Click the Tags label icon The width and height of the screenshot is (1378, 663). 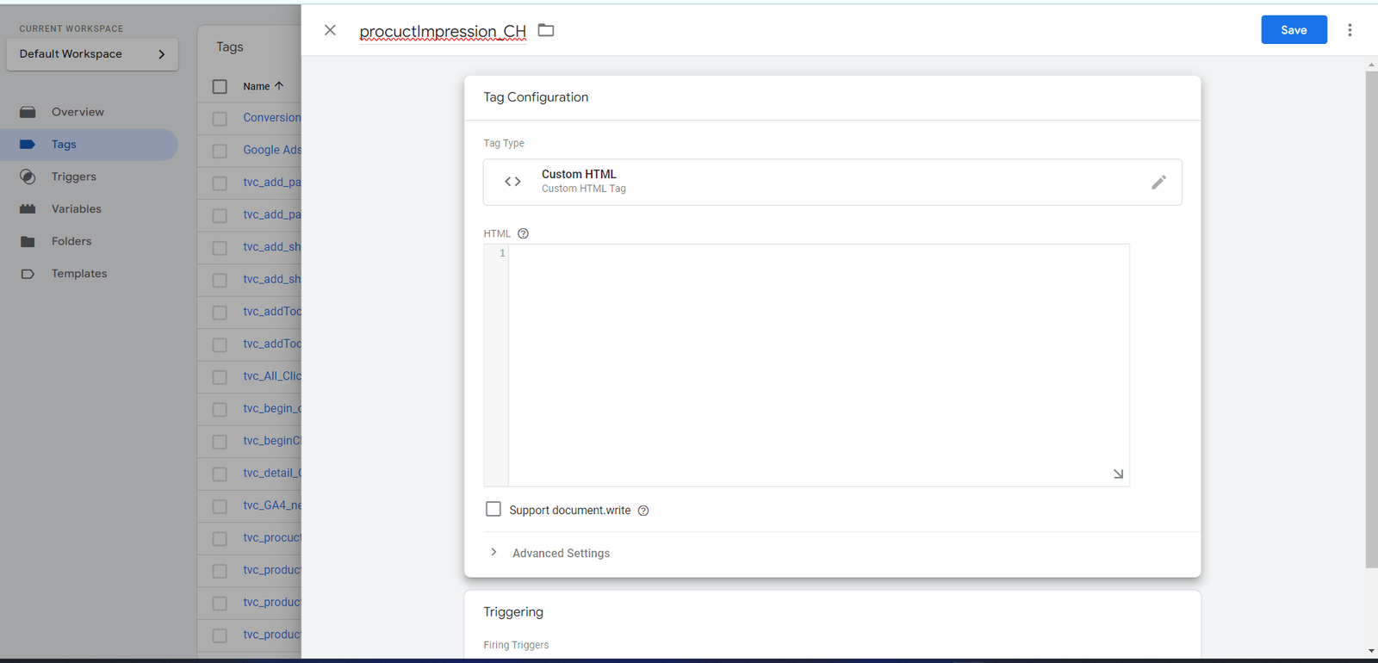coord(28,145)
